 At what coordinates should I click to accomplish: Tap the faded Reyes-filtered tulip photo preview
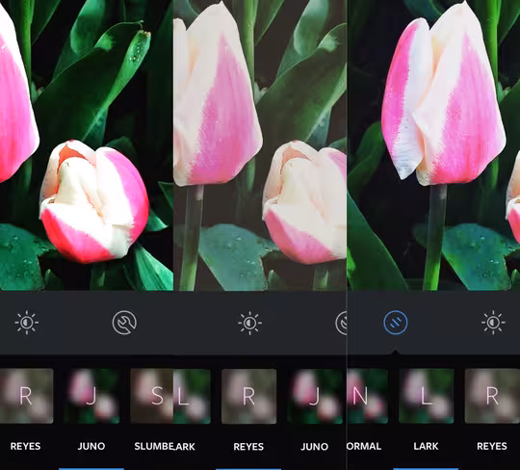[260, 145]
